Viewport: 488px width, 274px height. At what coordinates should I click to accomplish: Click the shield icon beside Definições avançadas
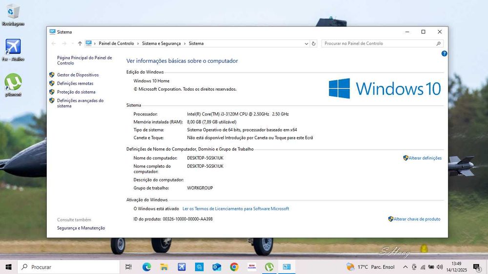[52, 100]
